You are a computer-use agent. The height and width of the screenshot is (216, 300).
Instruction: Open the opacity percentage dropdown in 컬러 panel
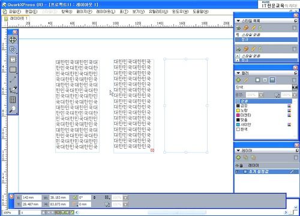pyautogui.click(x=295, y=95)
